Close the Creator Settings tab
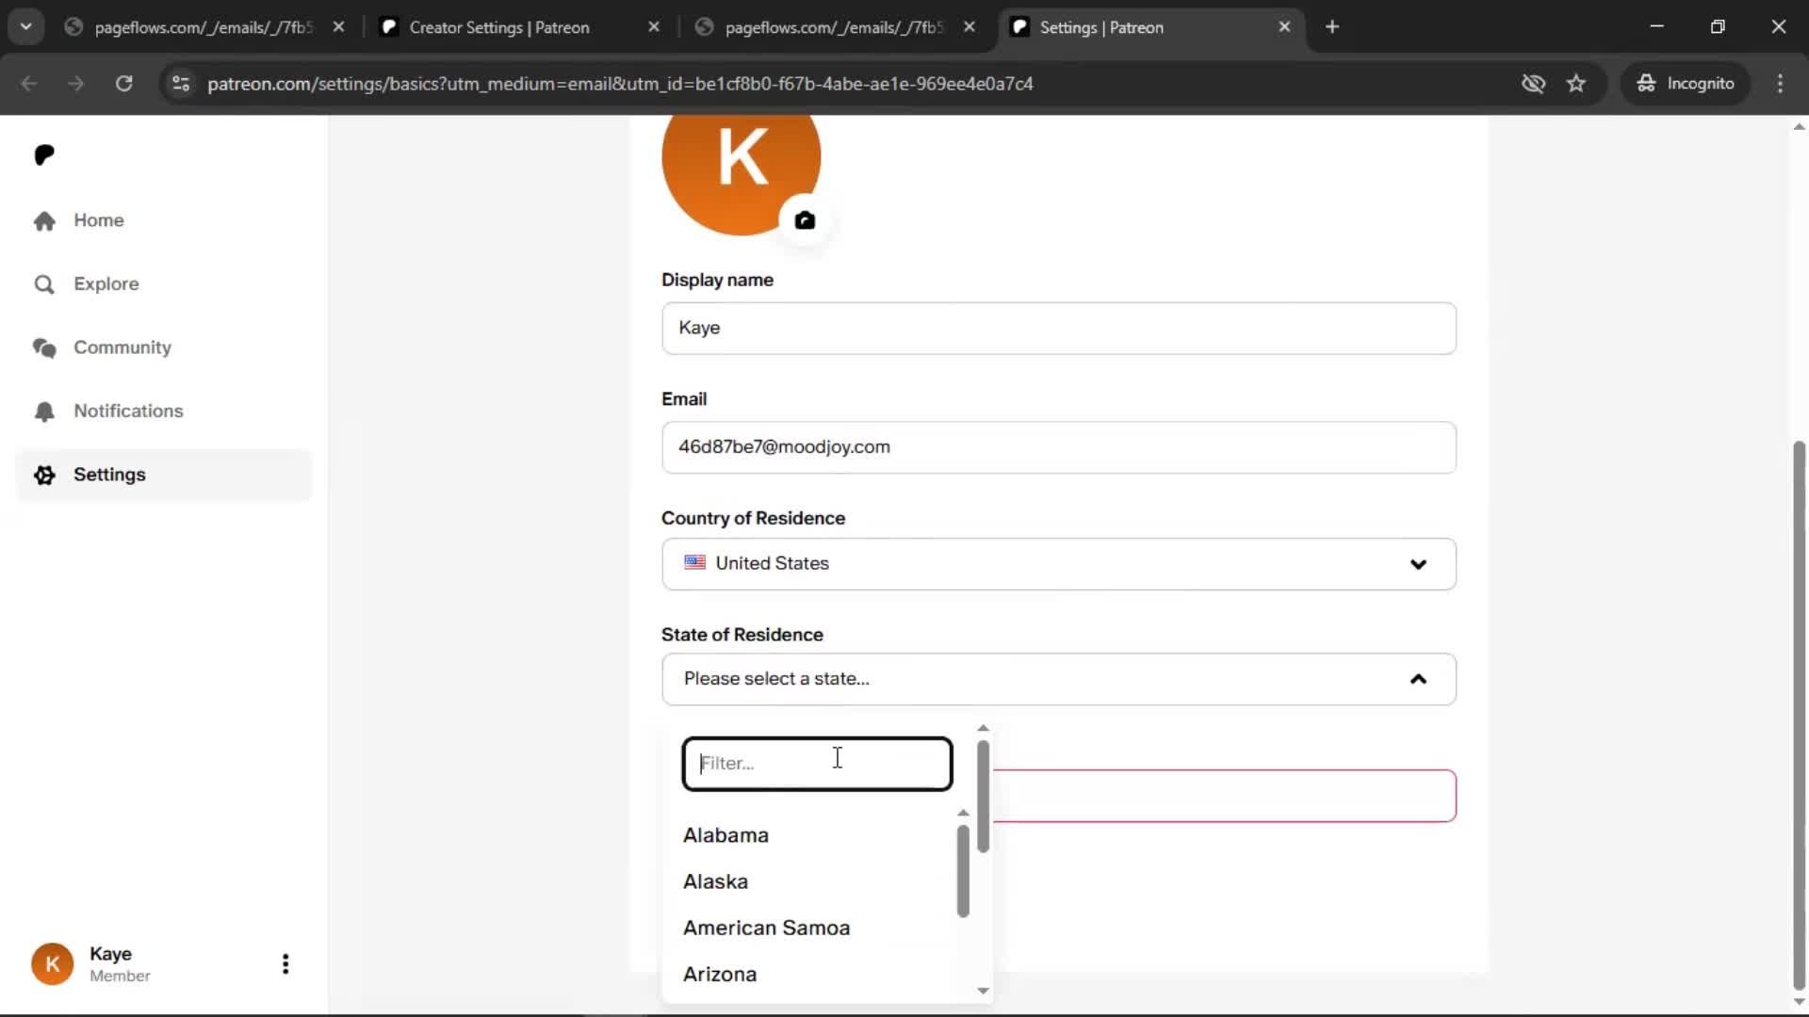Viewport: 1809px width, 1017px height. [x=654, y=27]
